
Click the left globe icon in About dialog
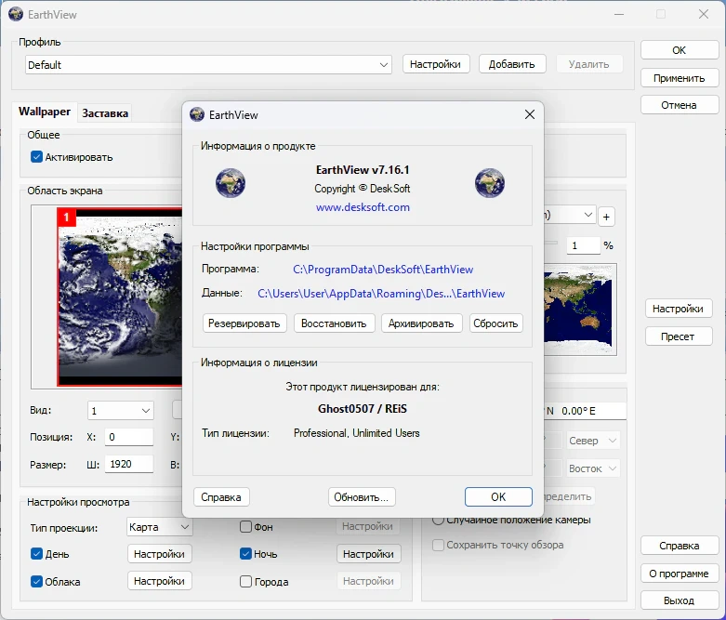pyautogui.click(x=231, y=183)
